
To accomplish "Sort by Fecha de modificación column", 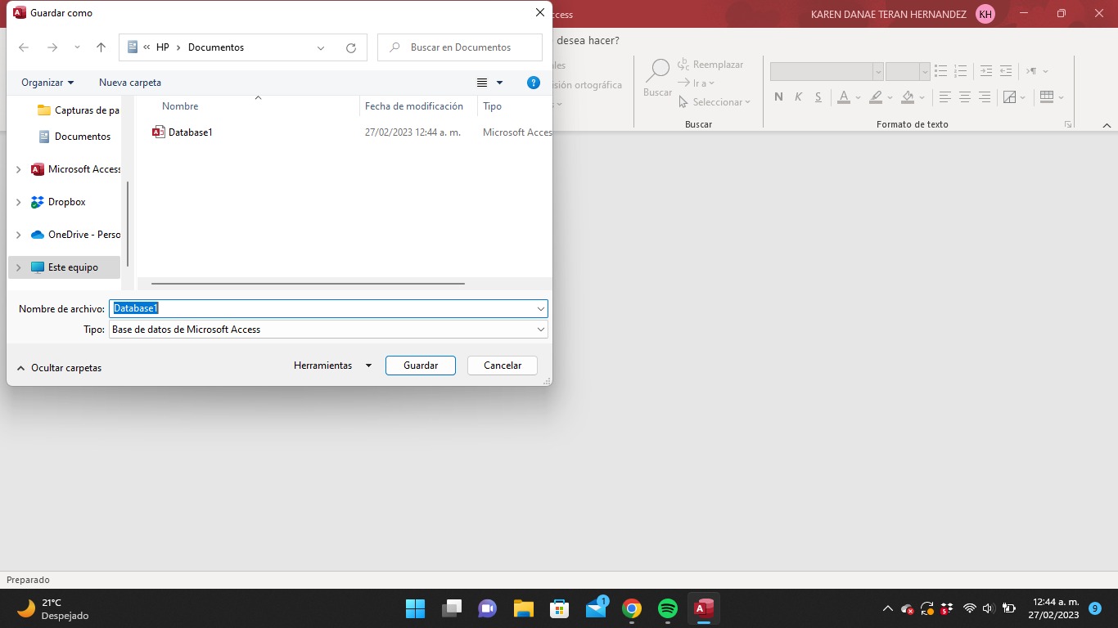I will [x=414, y=106].
